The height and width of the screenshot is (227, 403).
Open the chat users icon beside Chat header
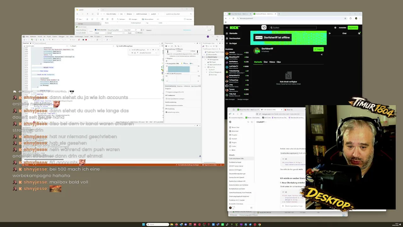coord(359,33)
